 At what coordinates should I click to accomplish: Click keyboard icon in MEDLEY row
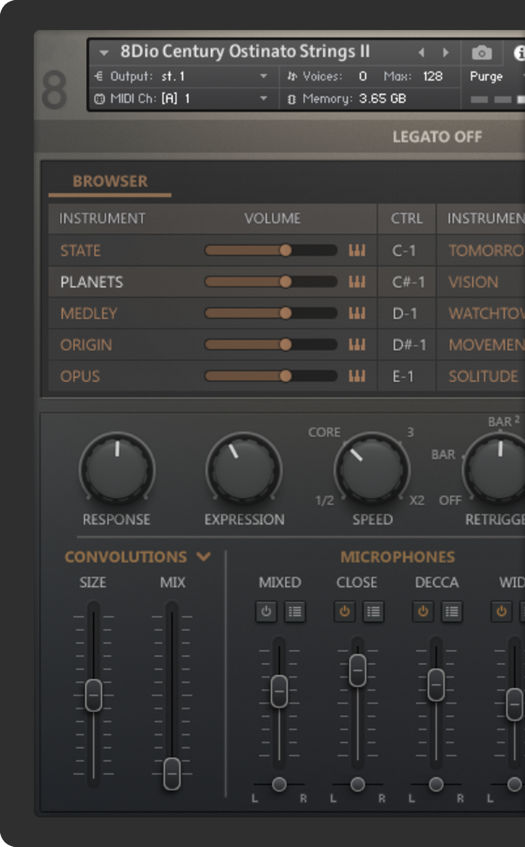click(357, 313)
